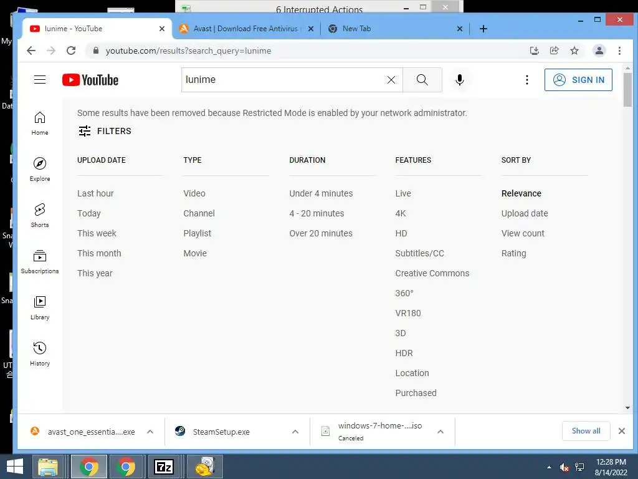638x479 pixels.
Task: Filter by This week upload date
Action: coord(97,233)
